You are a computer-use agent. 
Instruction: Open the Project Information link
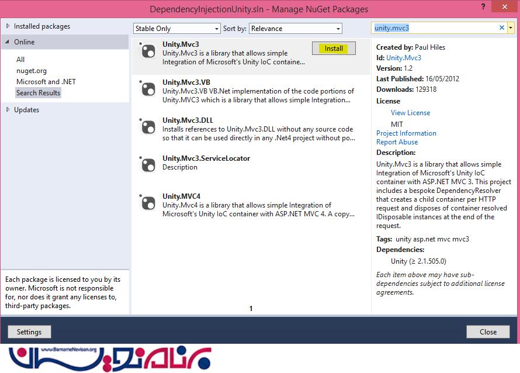(406, 133)
